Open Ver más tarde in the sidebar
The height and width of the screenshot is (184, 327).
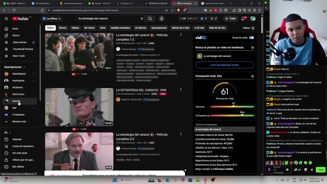pos(20,153)
